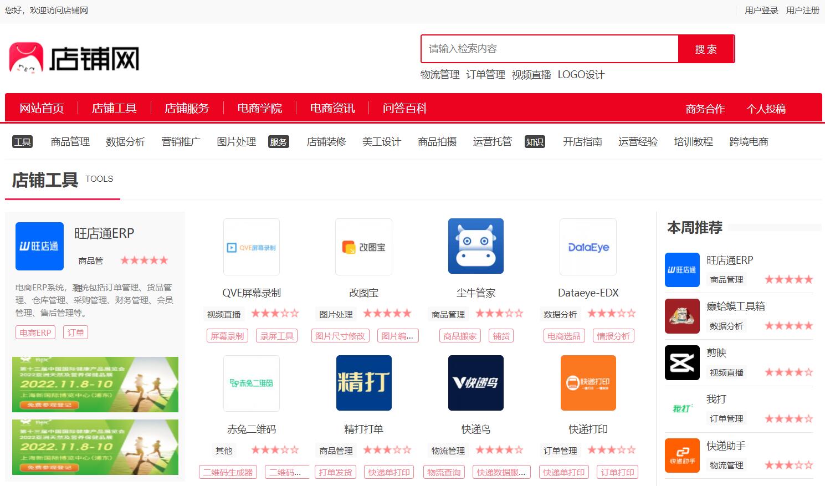Go to the 问答百科 nav item
Screen dimensions: 825x486
click(404, 108)
